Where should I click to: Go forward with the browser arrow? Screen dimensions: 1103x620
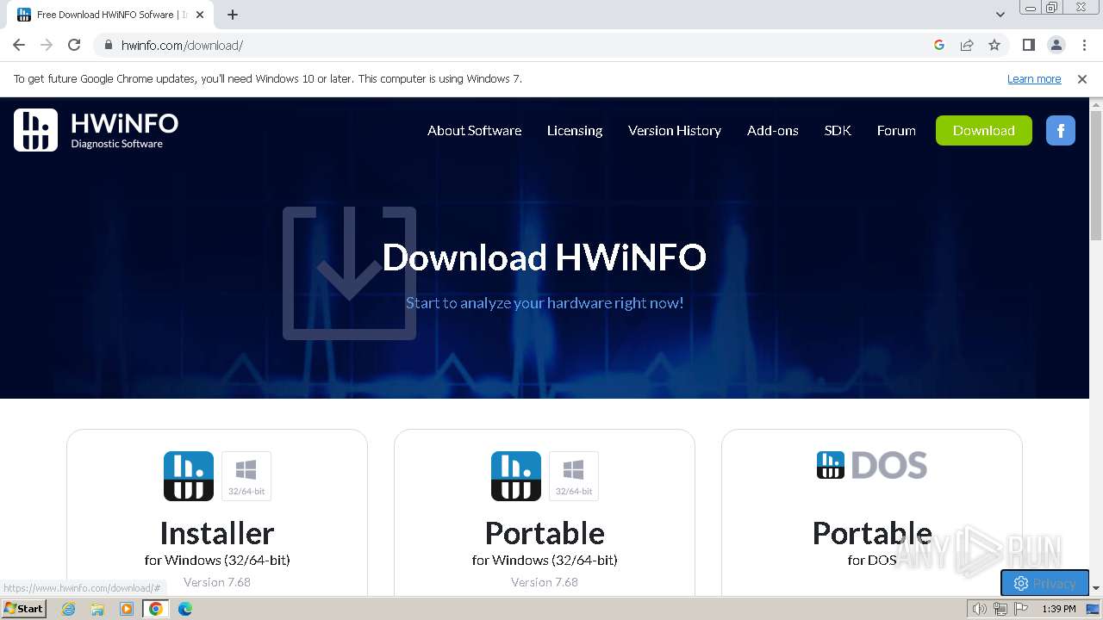47,45
